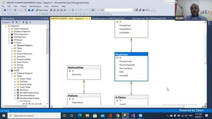The height and width of the screenshot is (119, 212).
Task: Click the primary key icon in the Physicians table
Action: (117, 58)
